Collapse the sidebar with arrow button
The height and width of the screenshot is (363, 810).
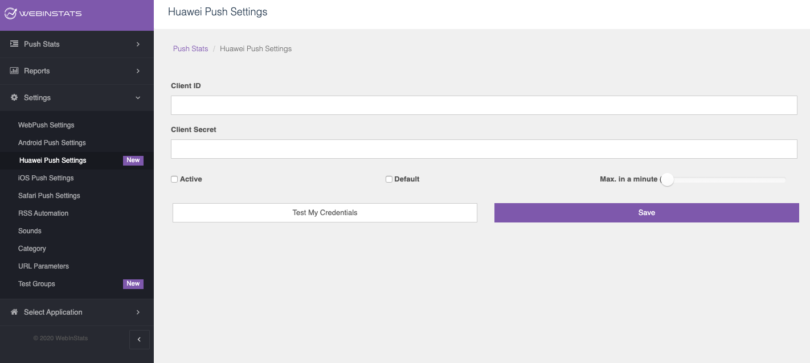(x=139, y=339)
